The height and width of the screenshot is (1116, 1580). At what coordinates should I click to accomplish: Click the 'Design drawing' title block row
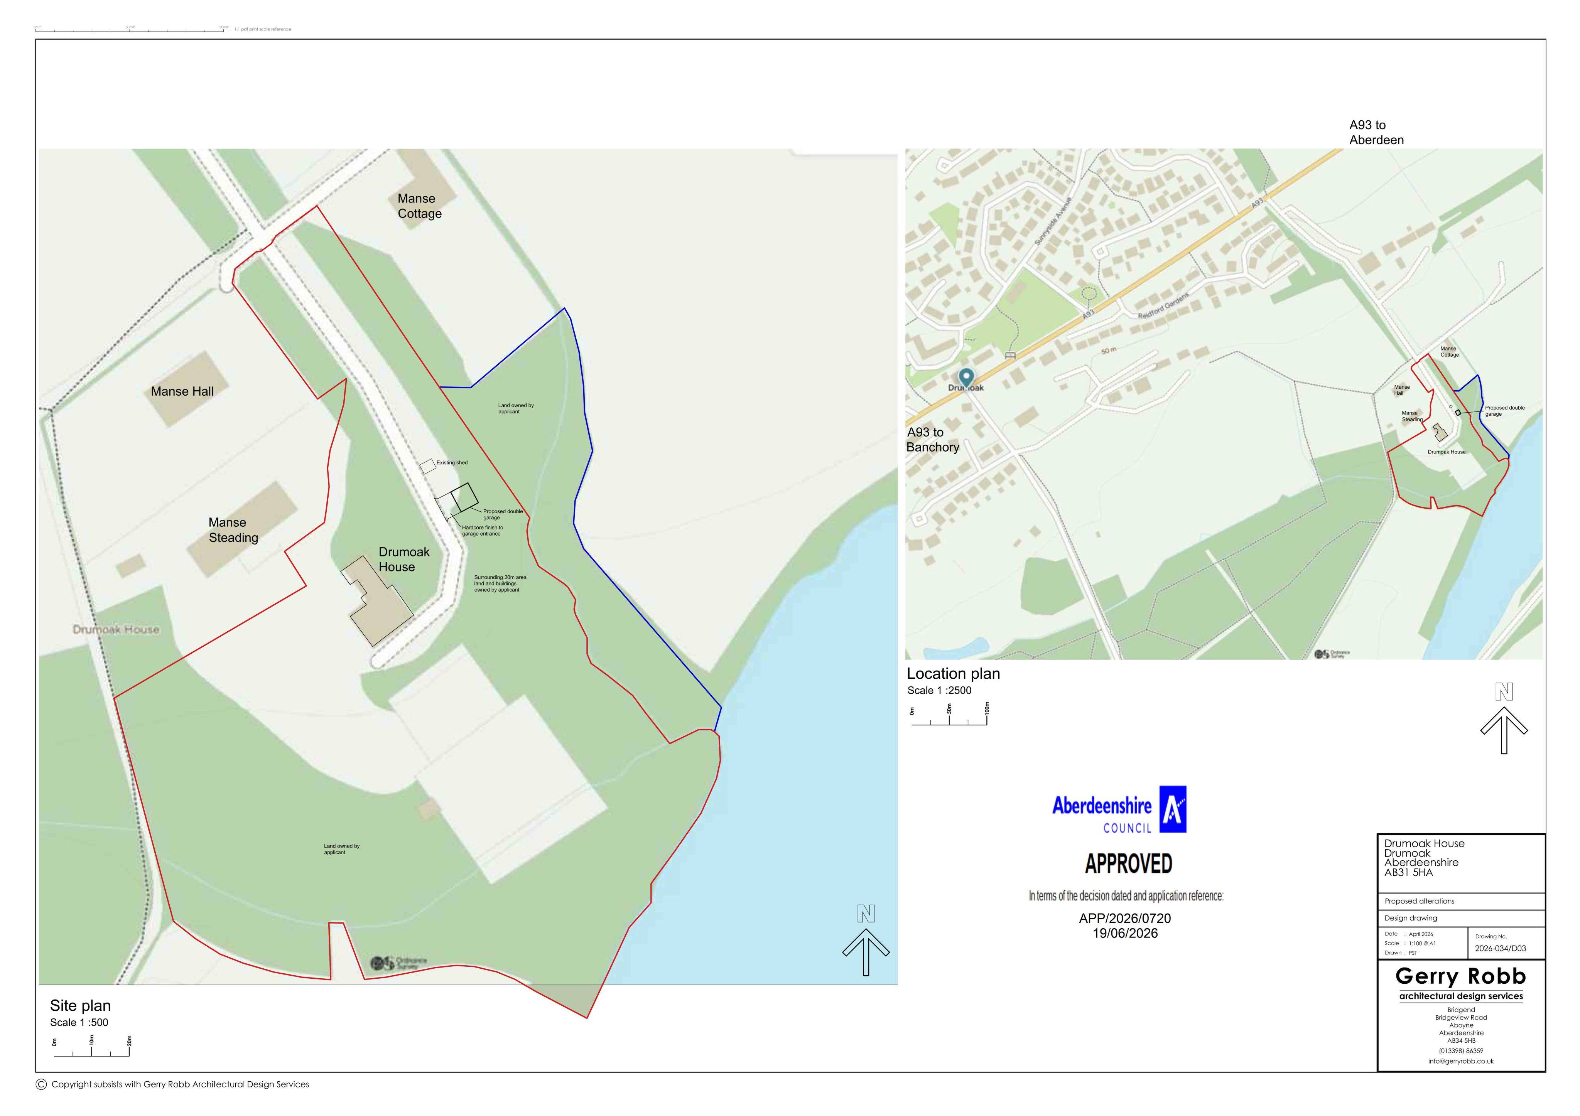coord(1461,918)
